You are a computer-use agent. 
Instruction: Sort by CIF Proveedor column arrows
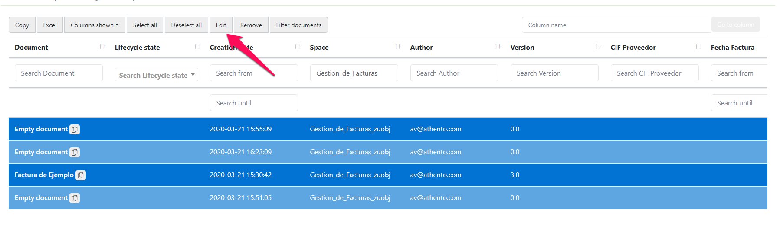698,47
